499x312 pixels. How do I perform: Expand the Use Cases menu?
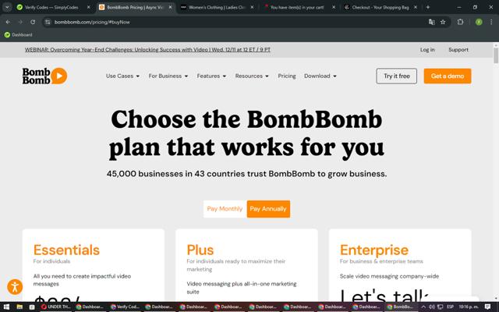coord(122,76)
